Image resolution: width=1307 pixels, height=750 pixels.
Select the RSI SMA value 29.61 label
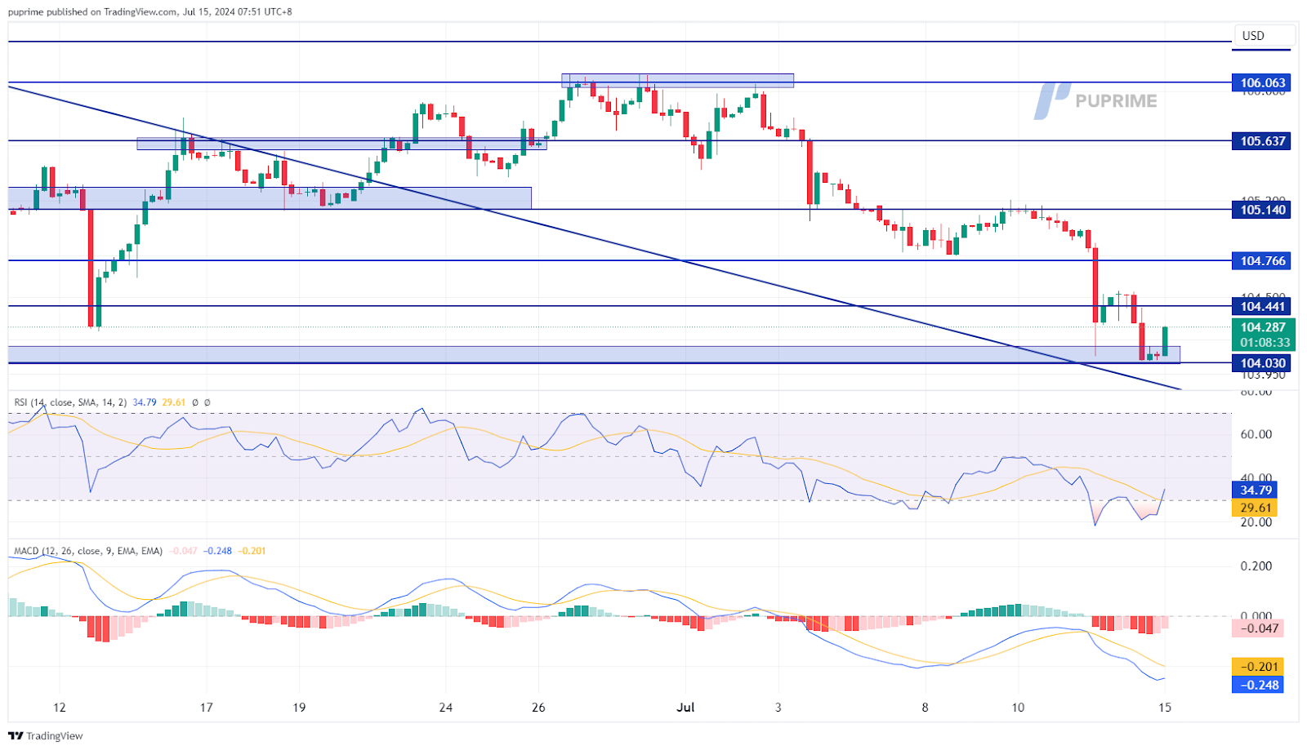click(1256, 508)
